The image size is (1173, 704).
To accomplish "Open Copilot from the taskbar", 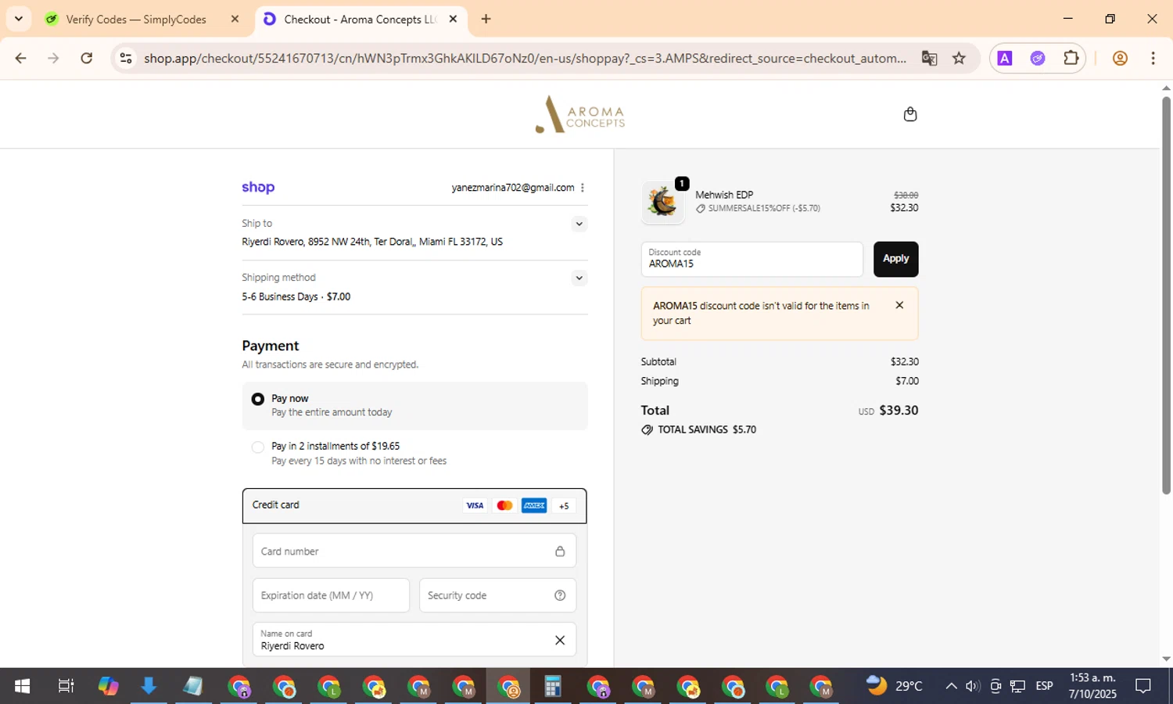I will (x=108, y=686).
